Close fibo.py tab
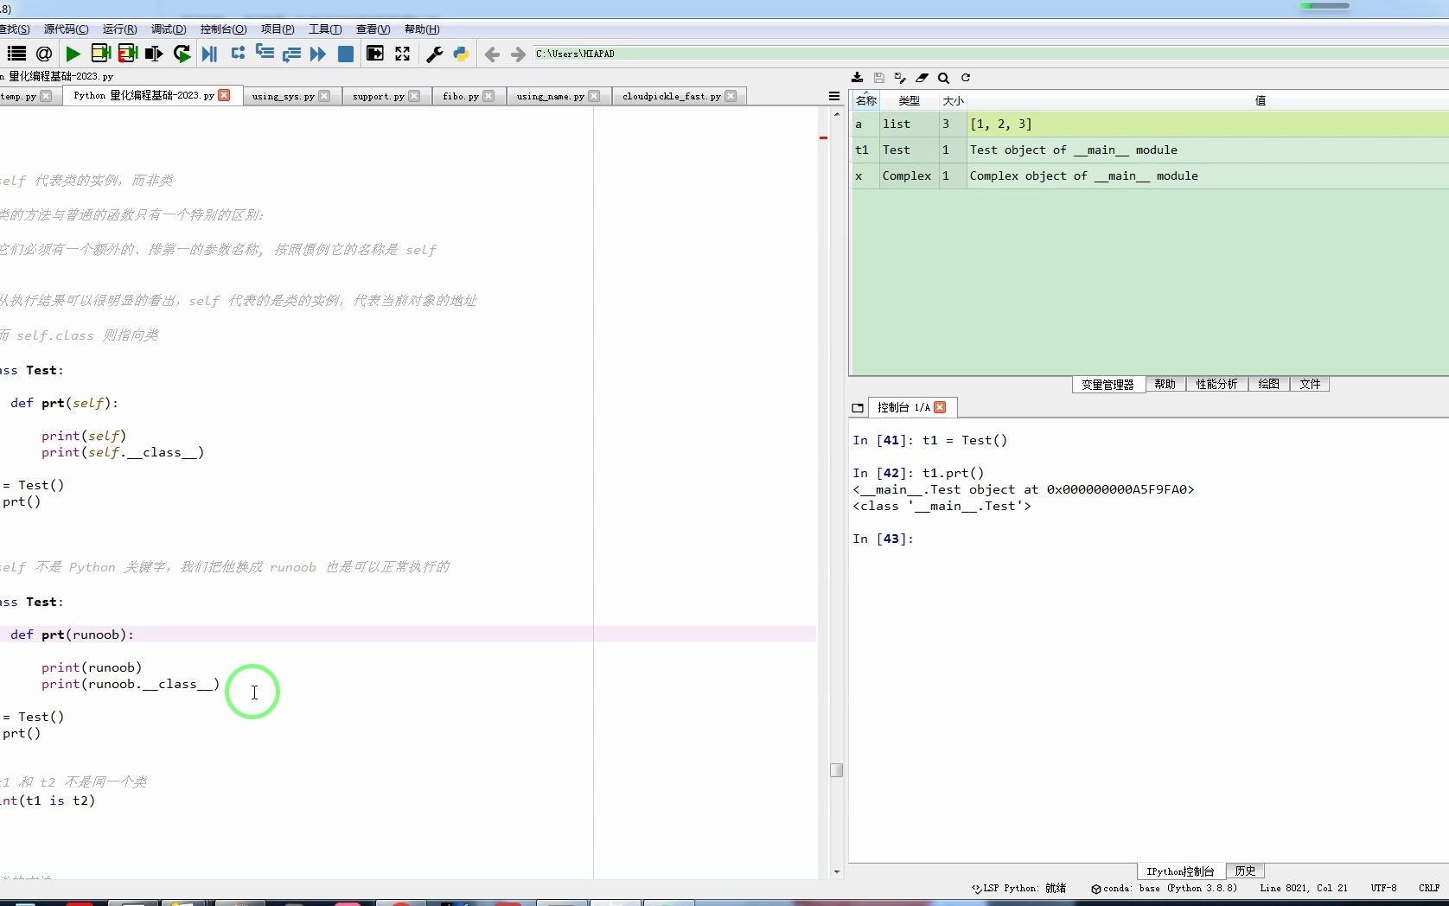Viewport: 1449px width, 906px height. [488, 96]
